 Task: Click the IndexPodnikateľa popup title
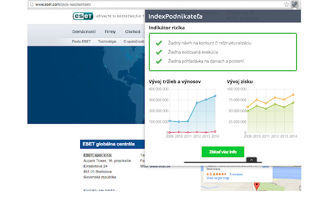click(x=175, y=16)
